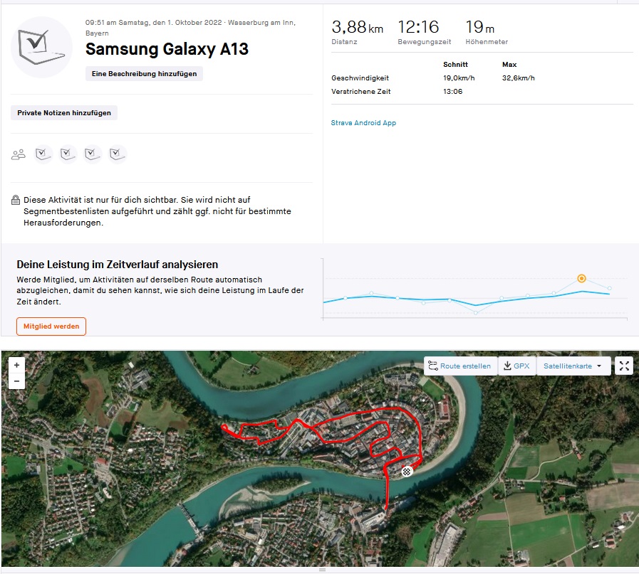The image size is (639, 574).
Task: Click the map resize handle at bottom
Action: point(322,570)
